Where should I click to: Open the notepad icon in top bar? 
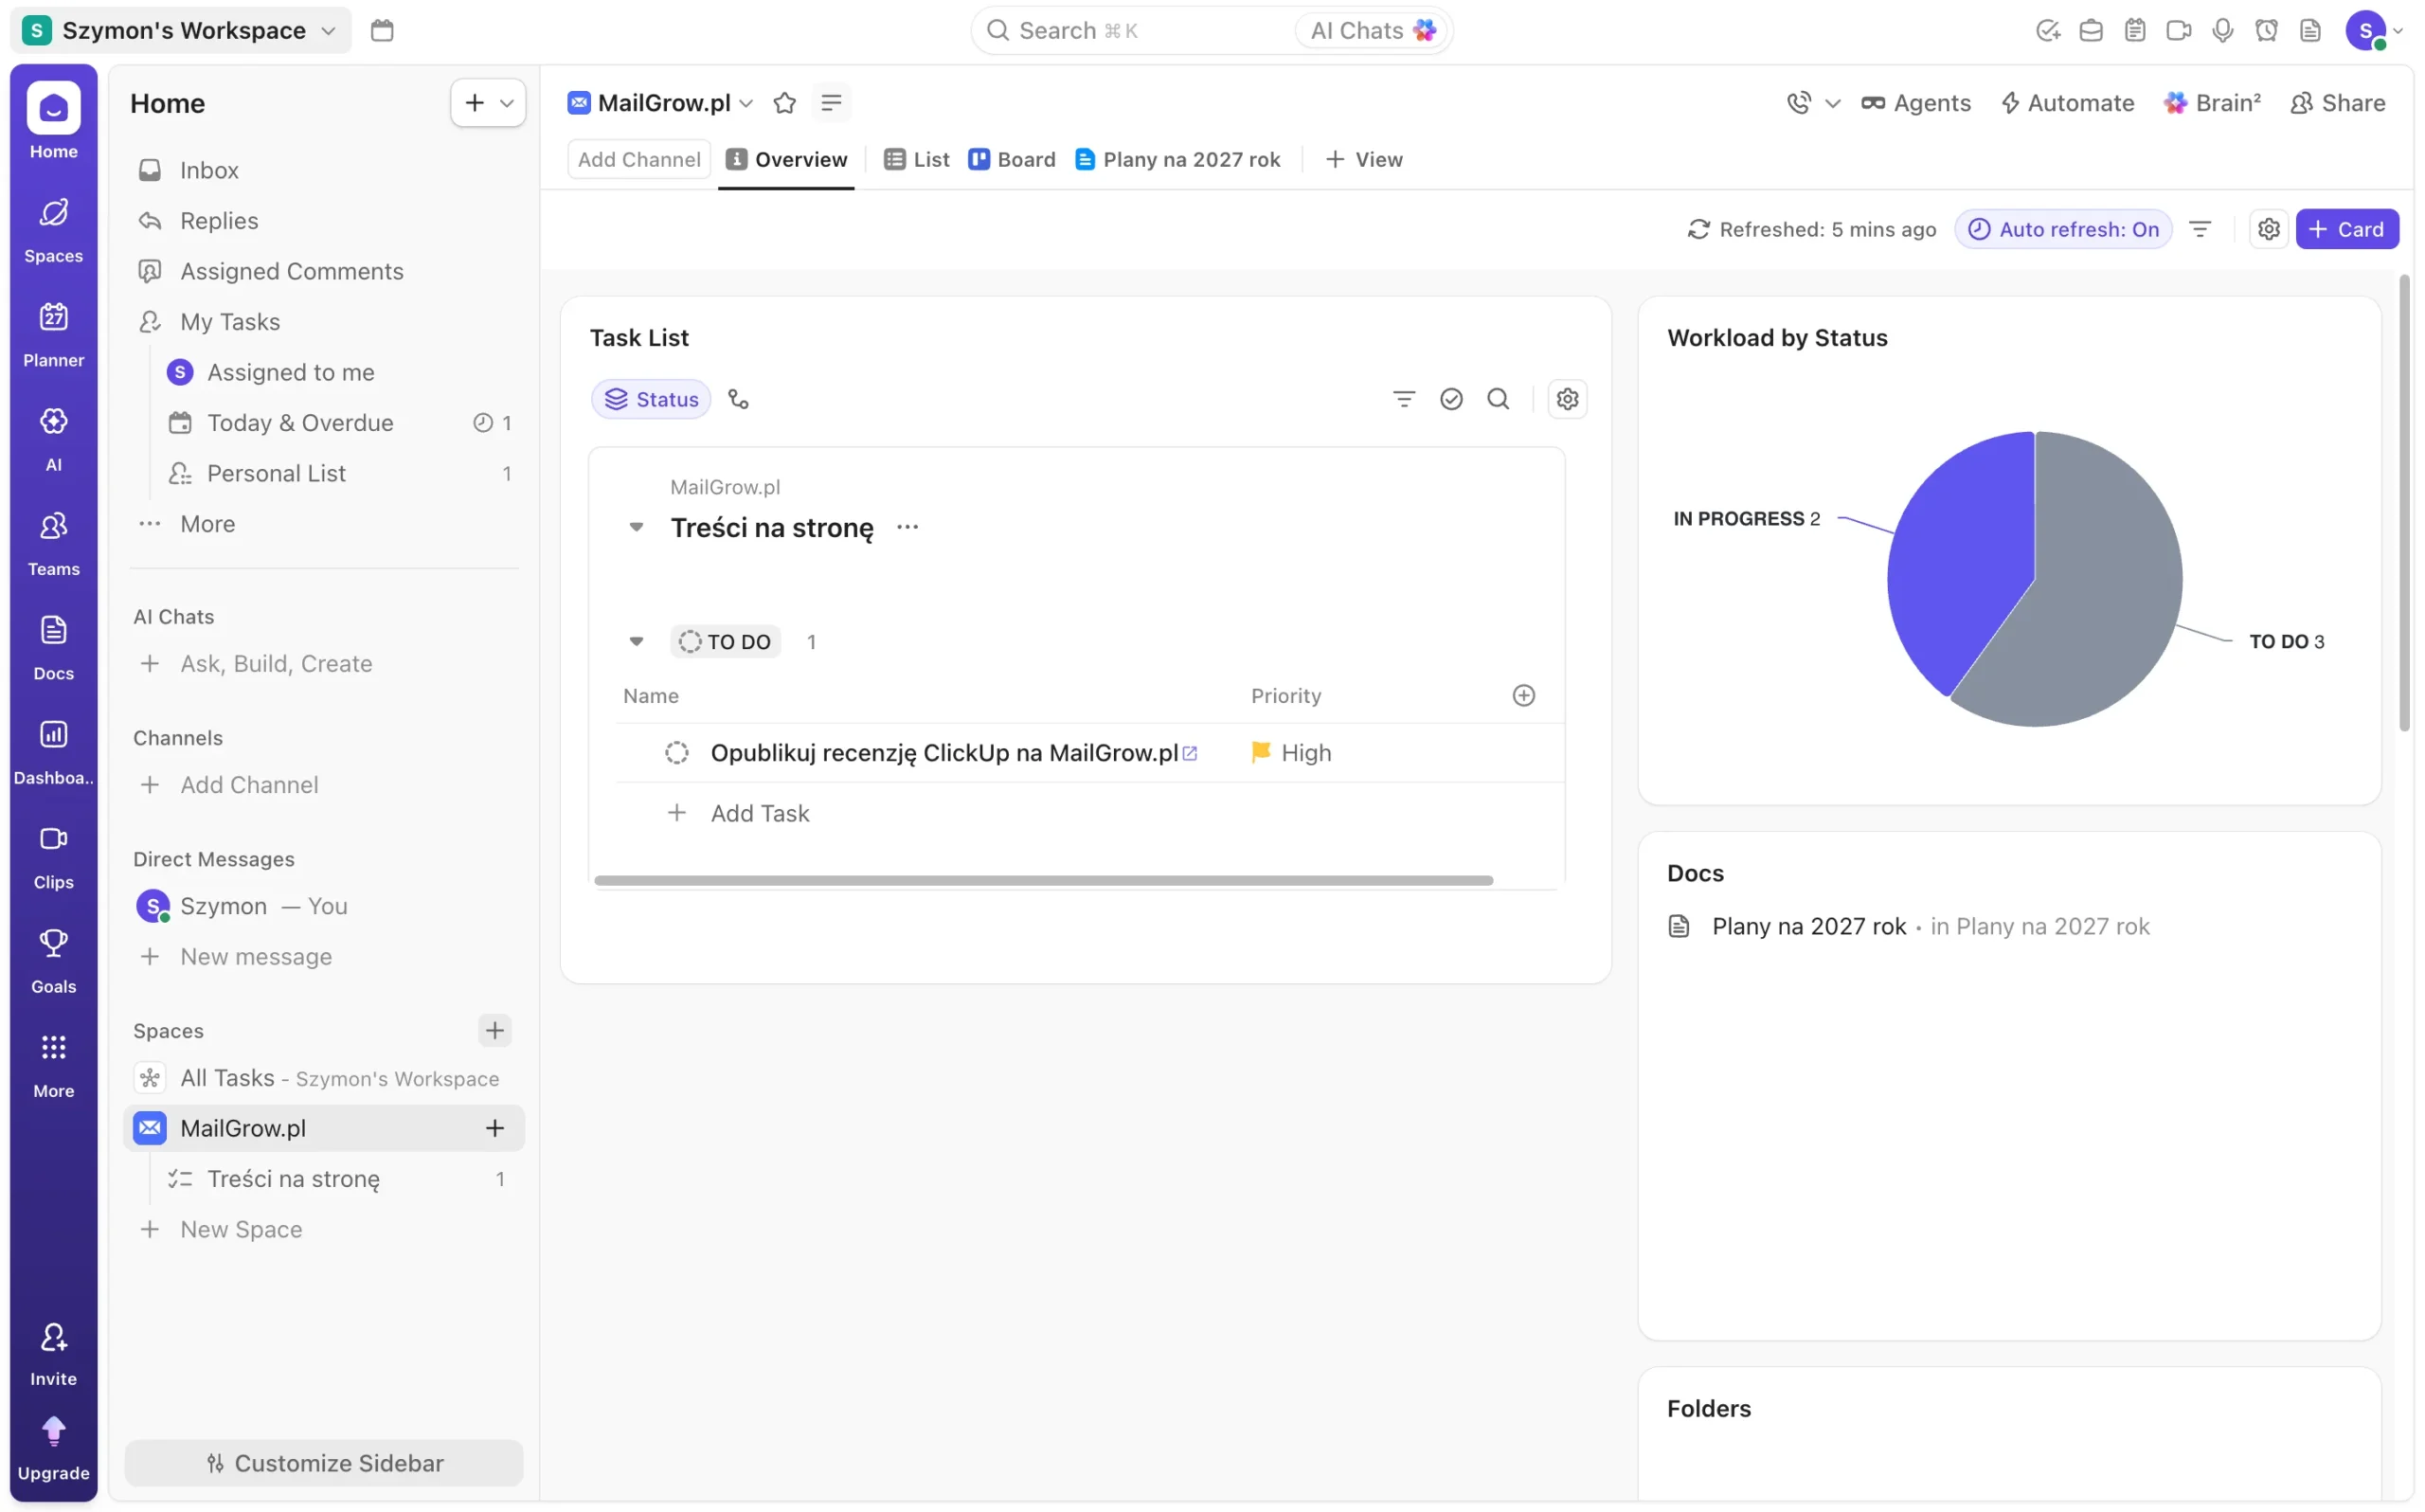(2135, 30)
